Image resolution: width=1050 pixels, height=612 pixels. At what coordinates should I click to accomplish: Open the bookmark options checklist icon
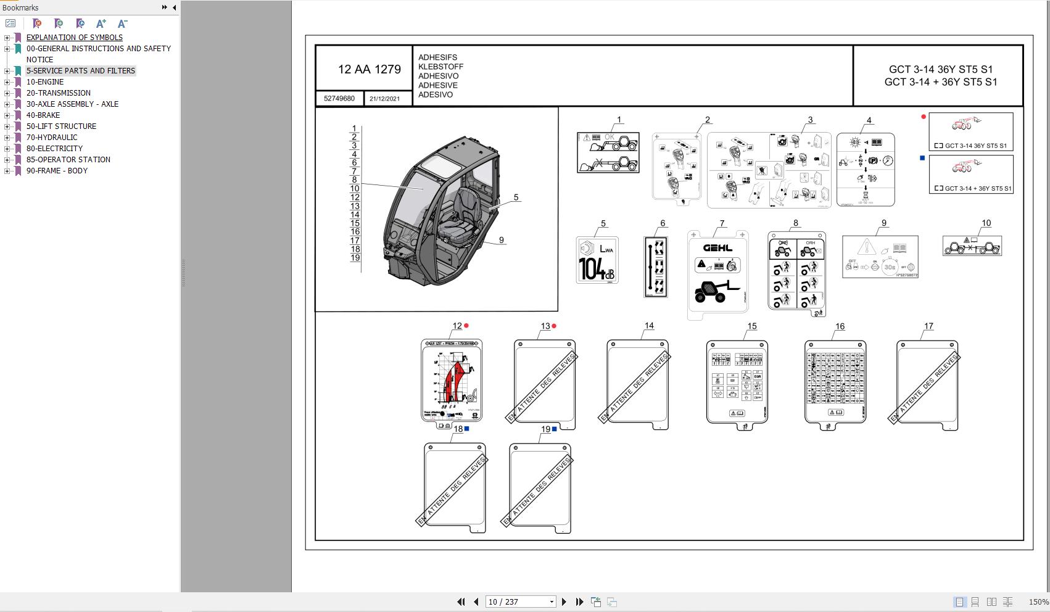pos(10,23)
